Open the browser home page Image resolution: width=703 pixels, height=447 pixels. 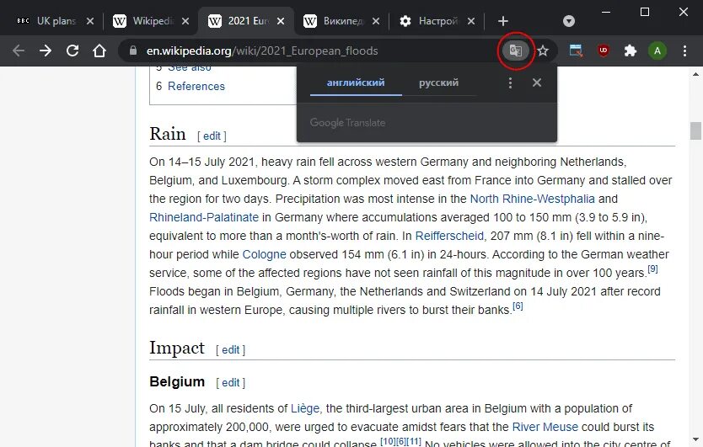(99, 51)
